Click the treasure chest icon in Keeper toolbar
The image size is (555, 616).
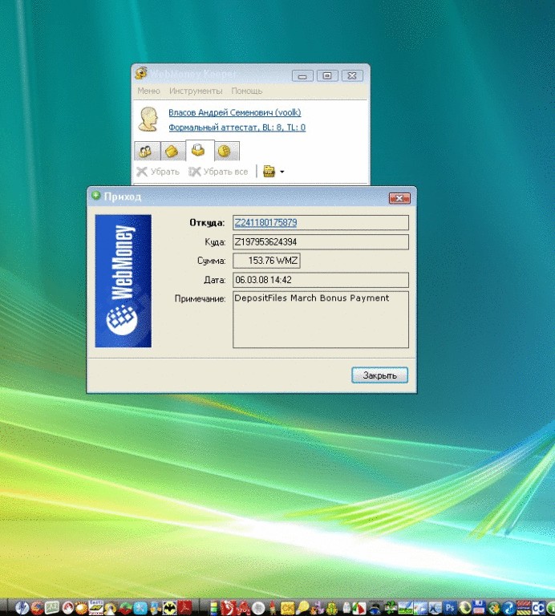(x=269, y=172)
